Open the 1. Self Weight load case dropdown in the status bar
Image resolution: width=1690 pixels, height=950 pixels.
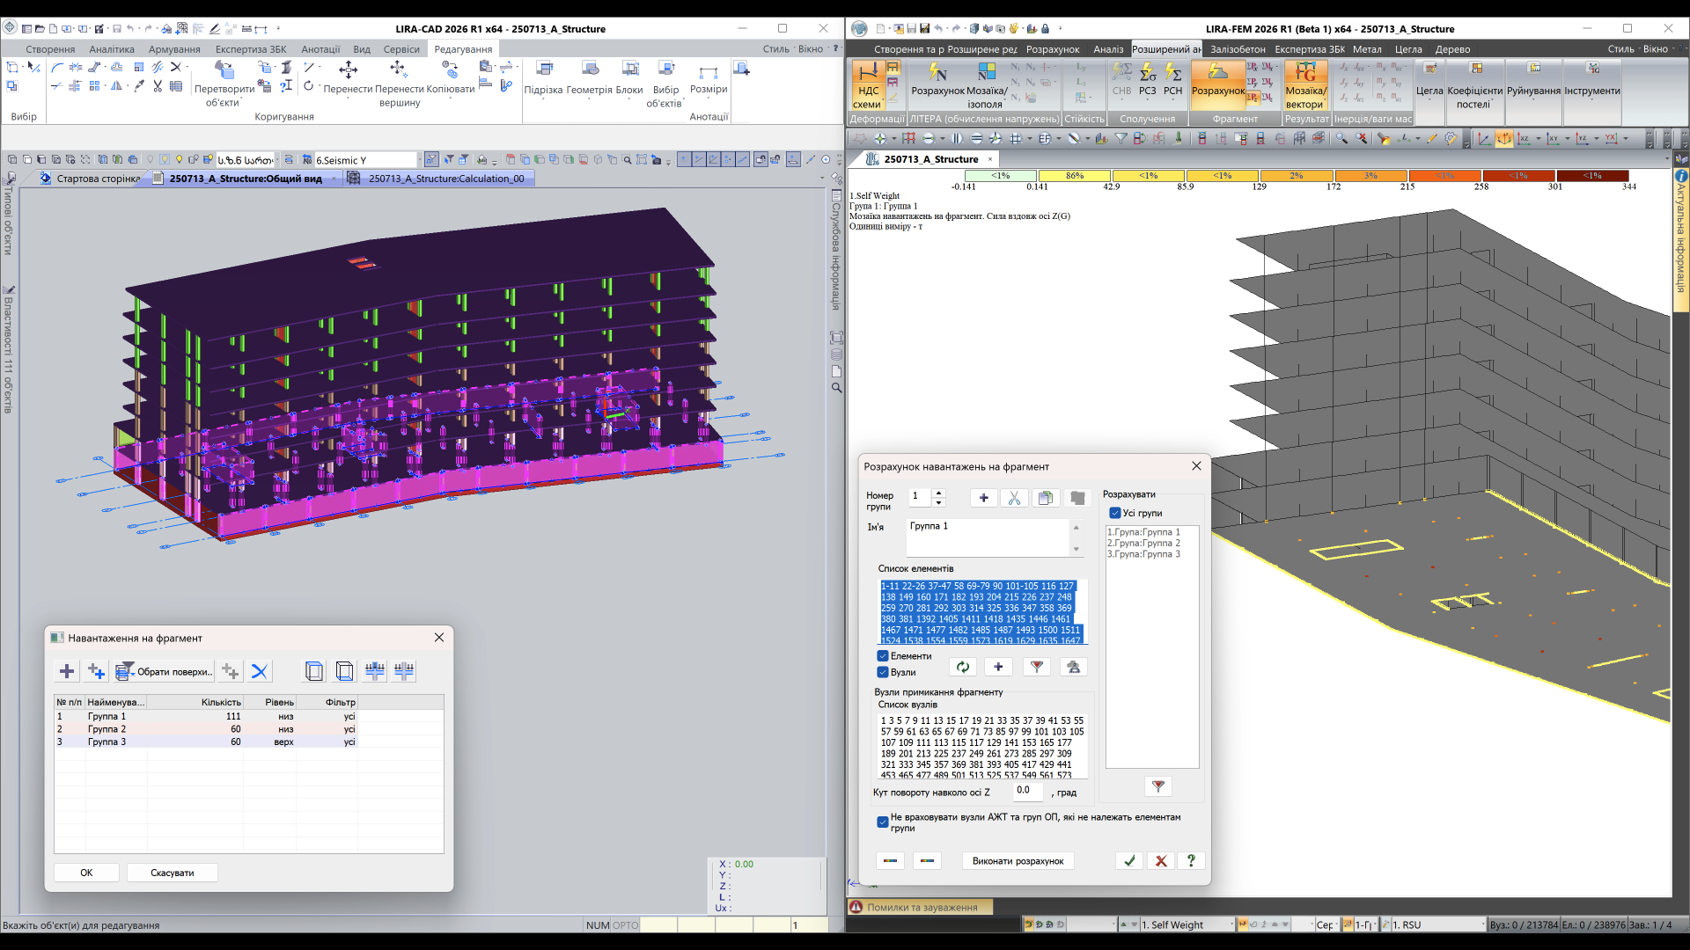tap(1232, 924)
